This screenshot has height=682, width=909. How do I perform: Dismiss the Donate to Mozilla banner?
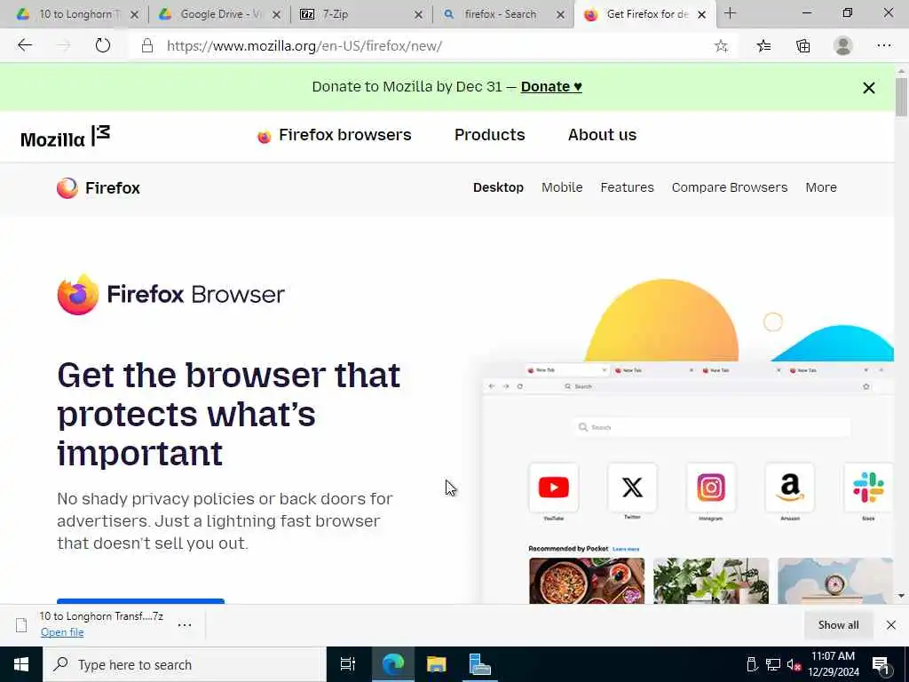click(x=868, y=88)
